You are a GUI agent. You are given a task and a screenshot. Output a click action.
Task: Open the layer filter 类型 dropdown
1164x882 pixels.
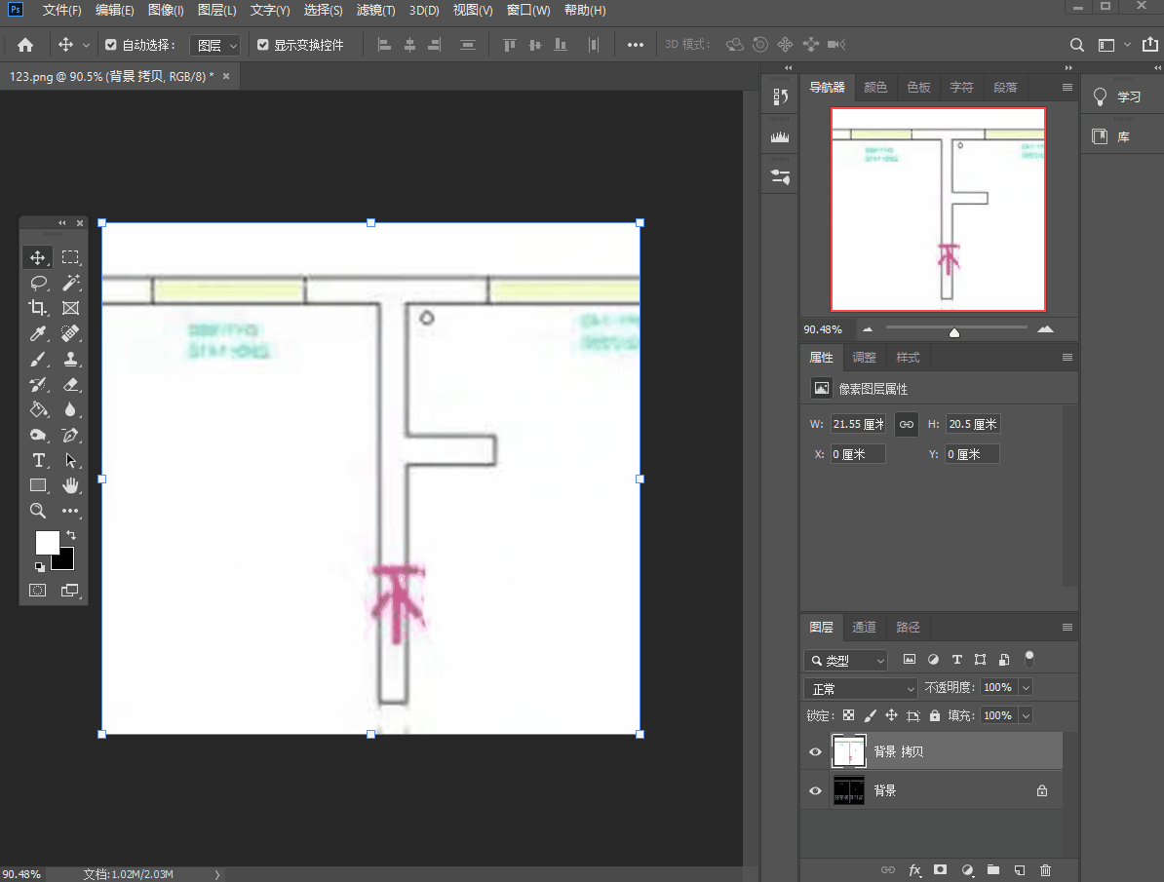click(x=846, y=660)
